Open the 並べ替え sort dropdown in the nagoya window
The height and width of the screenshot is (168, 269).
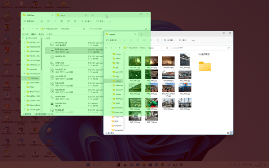click(x=169, y=40)
